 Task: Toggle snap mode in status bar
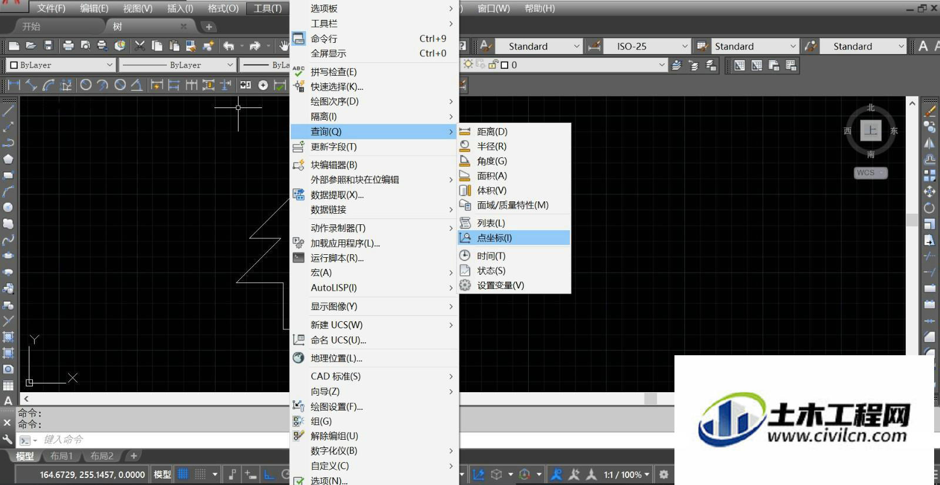pyautogui.click(x=200, y=474)
